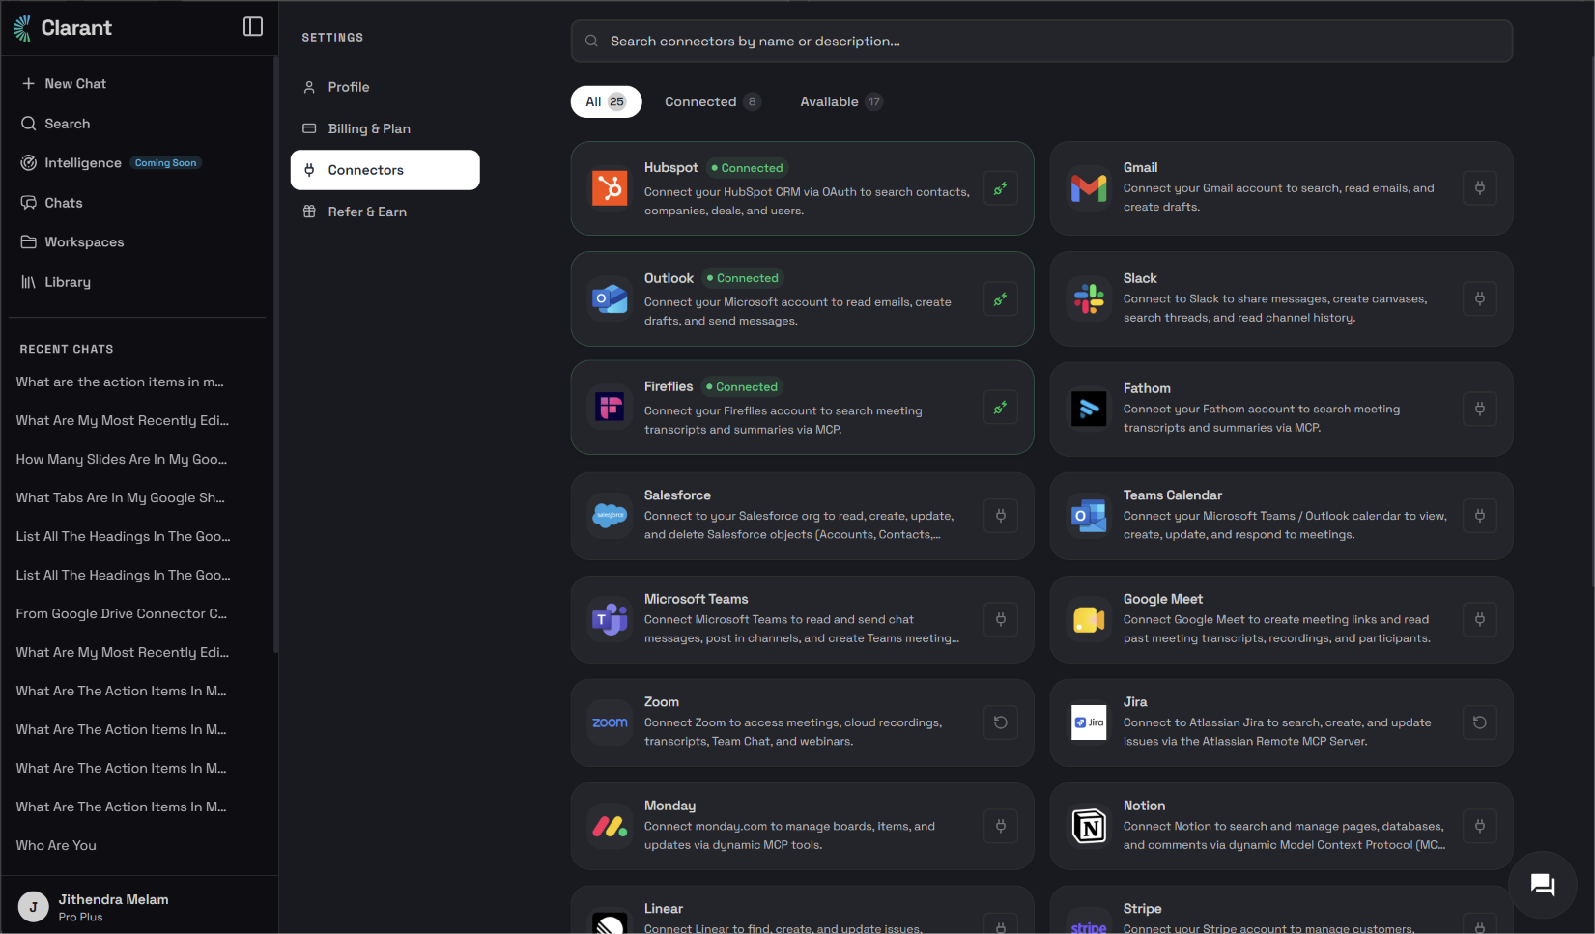Image resolution: width=1595 pixels, height=934 pixels.
Task: Open Profile settings
Action: tap(385, 87)
